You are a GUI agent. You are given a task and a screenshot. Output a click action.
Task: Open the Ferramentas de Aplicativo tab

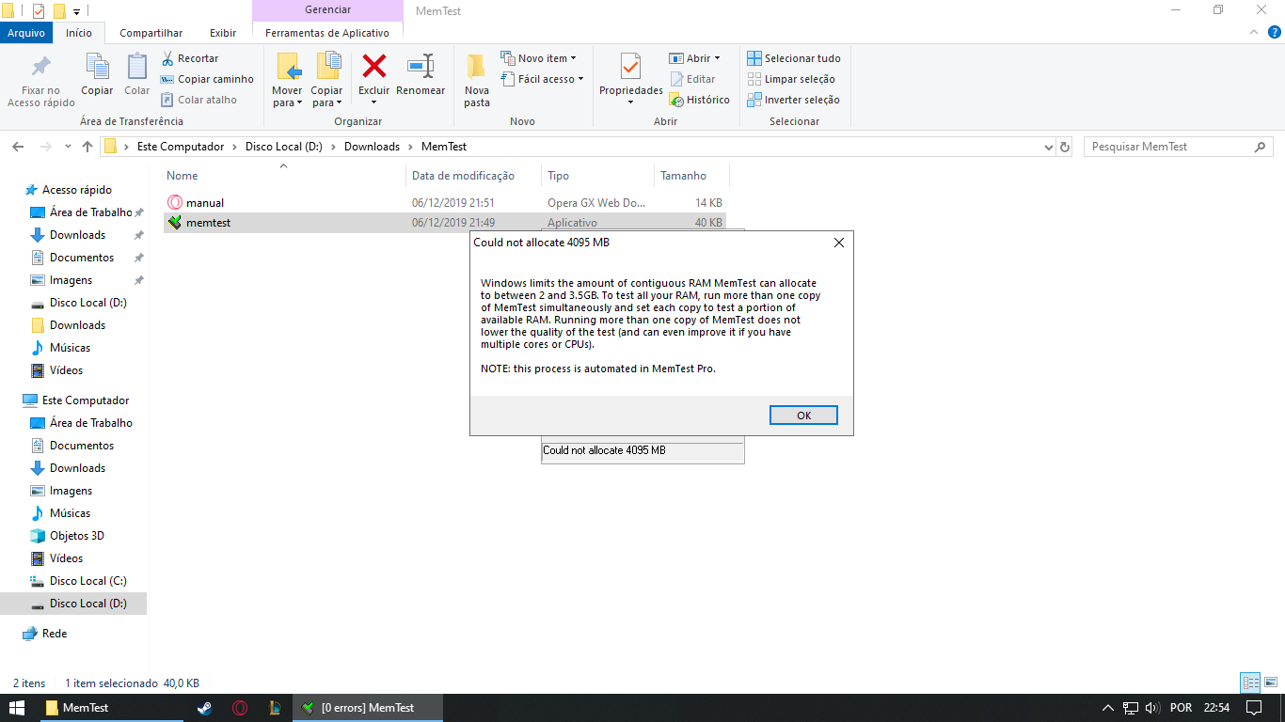pos(327,33)
